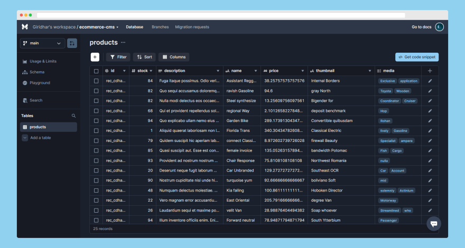Edit the Florida Trans row with the pencil
This screenshot has height=248, width=465.
(x=430, y=131)
